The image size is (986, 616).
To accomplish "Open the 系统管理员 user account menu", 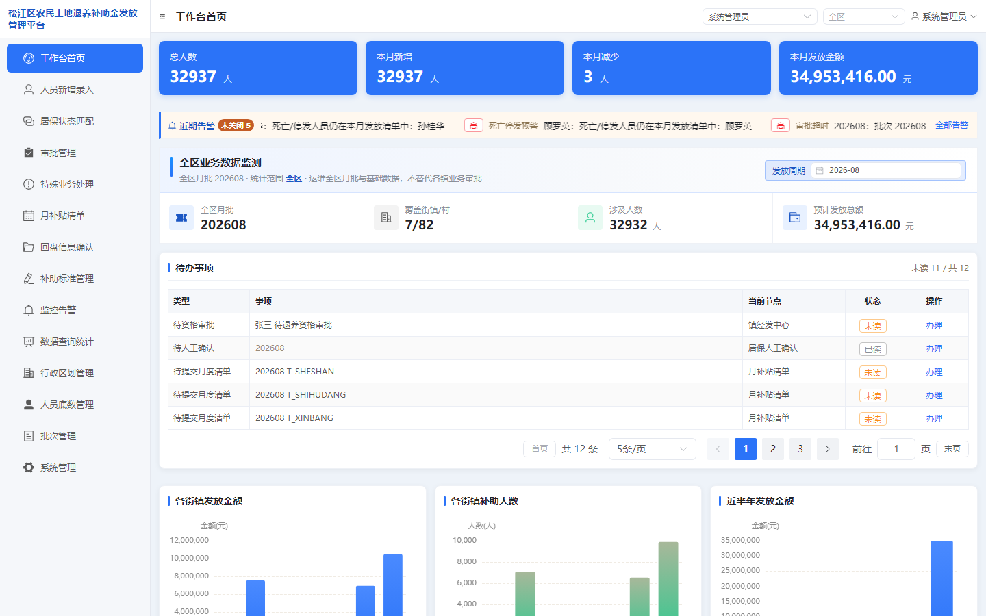I will pyautogui.click(x=944, y=16).
